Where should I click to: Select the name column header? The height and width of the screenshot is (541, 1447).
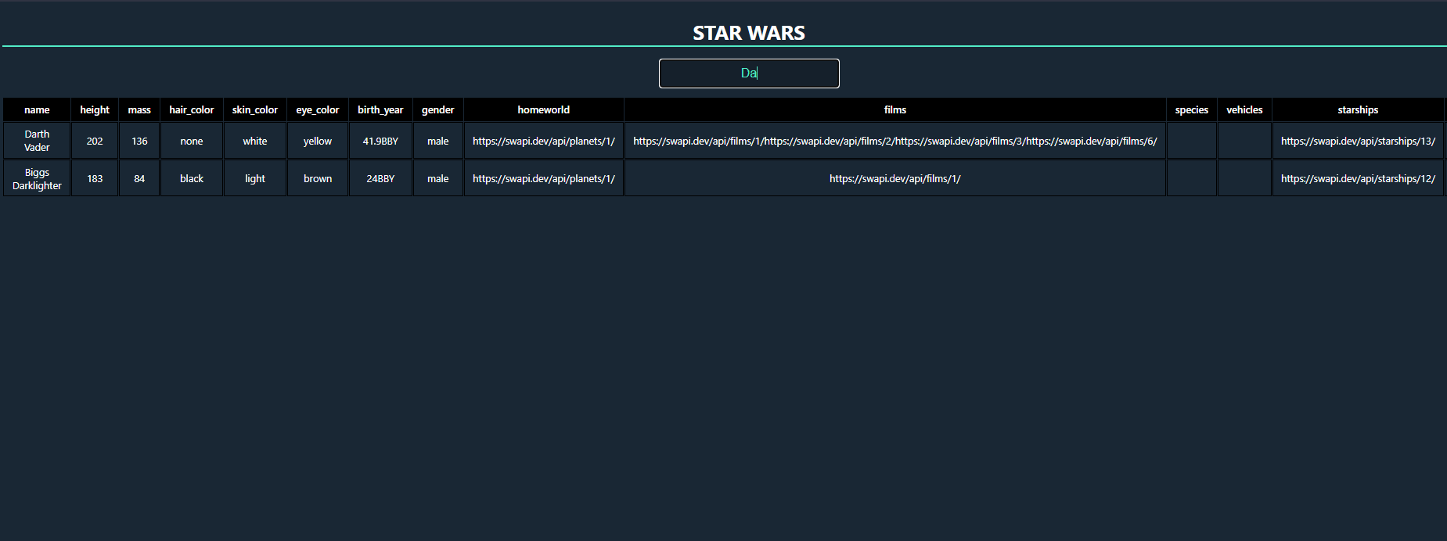coord(37,109)
